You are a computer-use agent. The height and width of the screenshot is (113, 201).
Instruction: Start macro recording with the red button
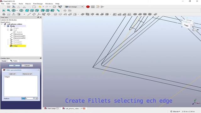click(x=88, y=7)
